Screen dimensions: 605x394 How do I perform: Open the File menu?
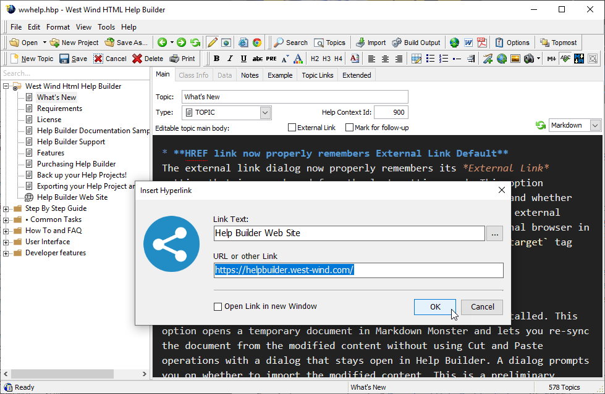[16, 27]
